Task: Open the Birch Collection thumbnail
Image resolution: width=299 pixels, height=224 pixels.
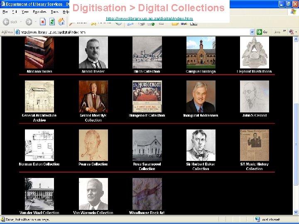Action: pos(147,52)
